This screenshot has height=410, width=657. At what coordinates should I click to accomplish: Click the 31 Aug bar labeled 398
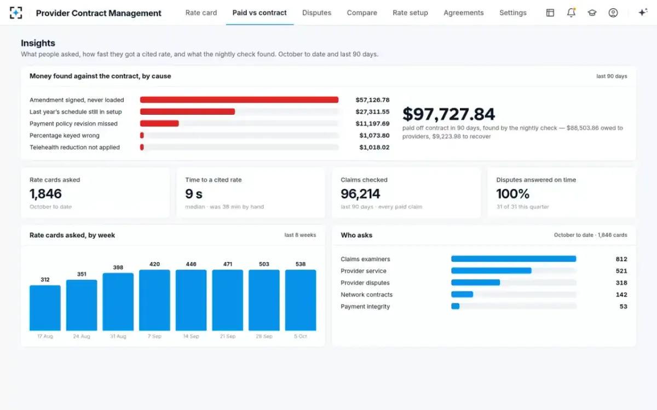tap(118, 302)
